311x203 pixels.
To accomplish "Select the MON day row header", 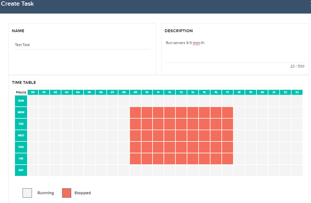I will coord(21,112).
